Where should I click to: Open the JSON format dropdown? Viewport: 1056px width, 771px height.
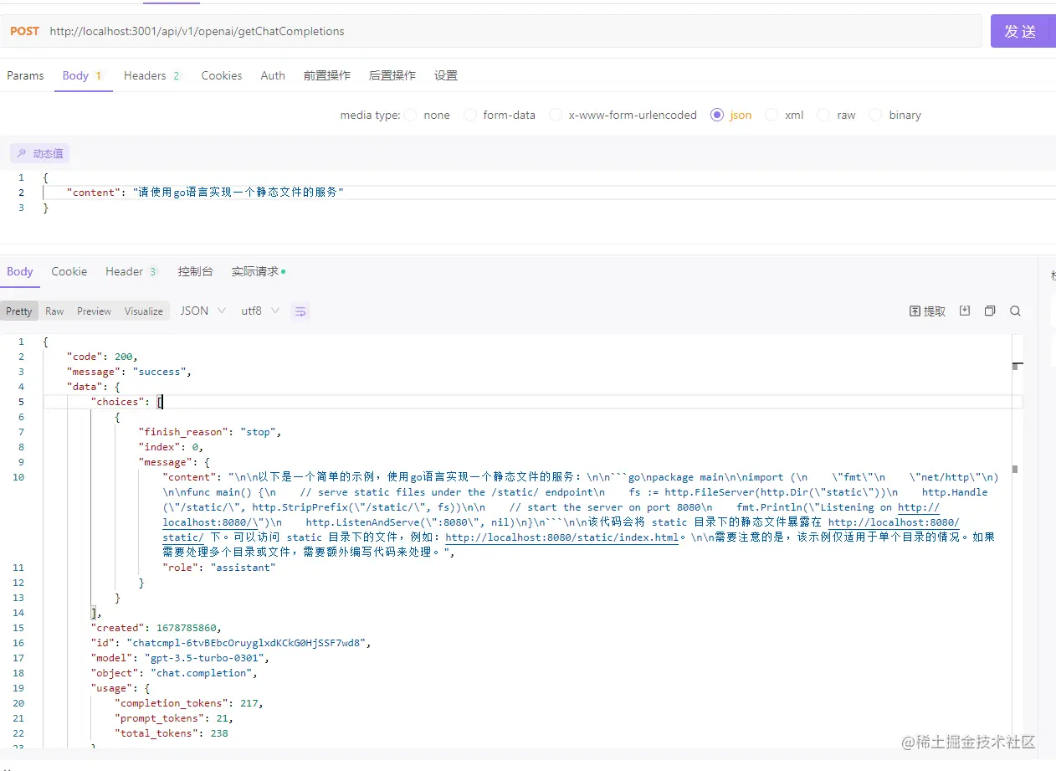pyautogui.click(x=203, y=311)
